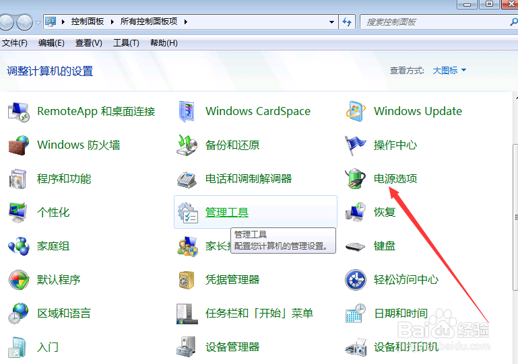The height and width of the screenshot is (364, 518).
Task: Click the refresh button beside address bar
Action: [x=347, y=22]
